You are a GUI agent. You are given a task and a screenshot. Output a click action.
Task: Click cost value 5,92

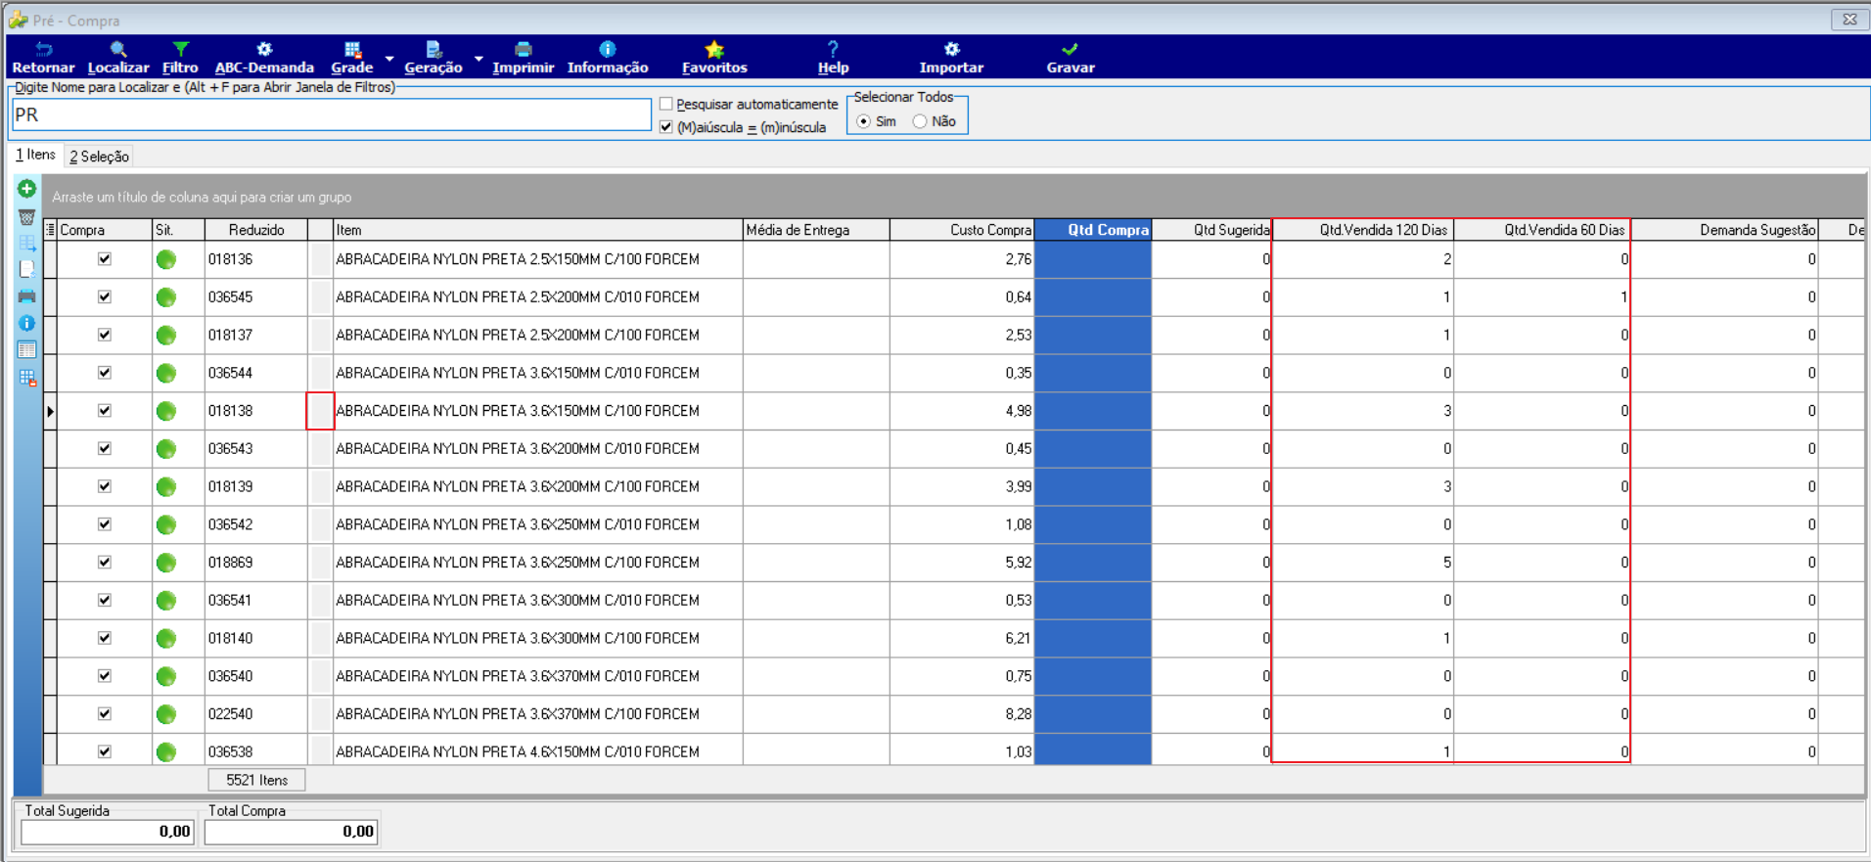(1018, 563)
